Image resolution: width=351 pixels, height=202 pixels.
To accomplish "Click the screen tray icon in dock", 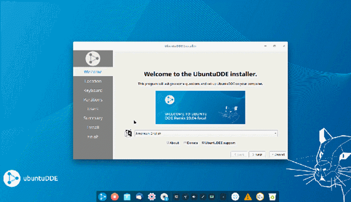I will coord(177,197).
